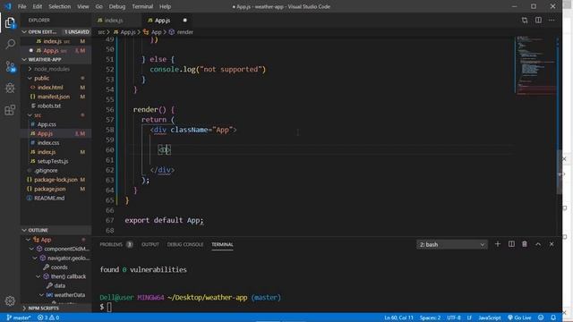Open .gitignore in the file tree

point(46,171)
